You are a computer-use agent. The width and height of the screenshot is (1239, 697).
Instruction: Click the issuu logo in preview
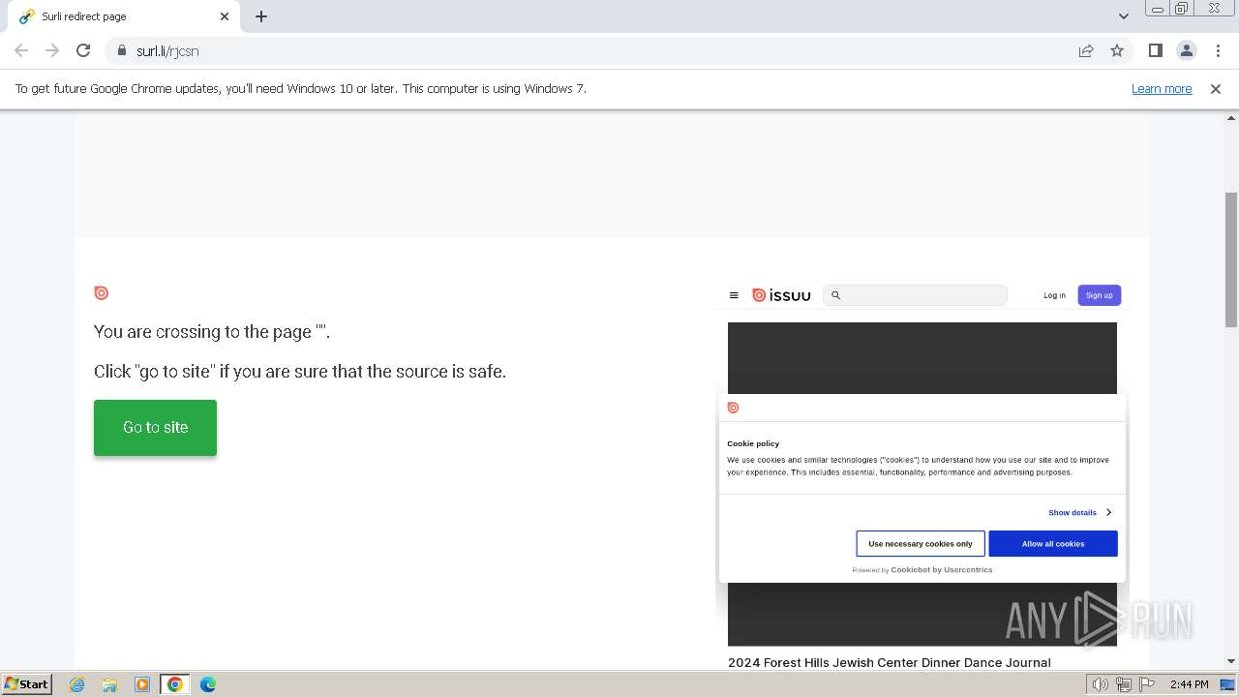point(781,295)
